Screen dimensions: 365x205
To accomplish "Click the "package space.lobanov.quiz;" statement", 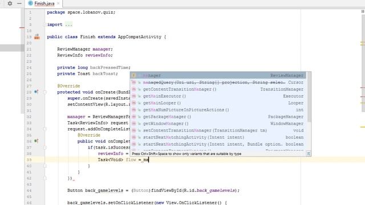I will (81, 12).
